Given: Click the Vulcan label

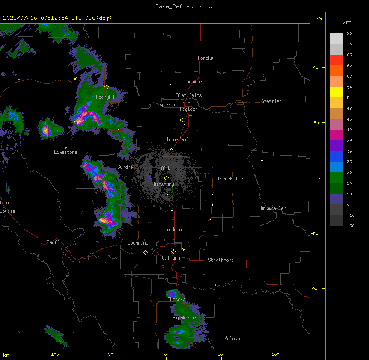Looking at the screenshot, I should coord(232,339).
